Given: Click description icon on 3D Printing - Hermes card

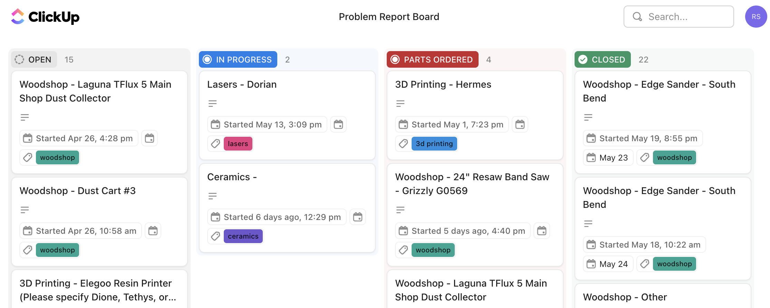Looking at the screenshot, I should [x=400, y=103].
